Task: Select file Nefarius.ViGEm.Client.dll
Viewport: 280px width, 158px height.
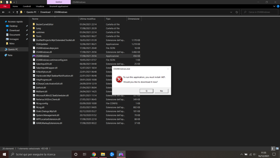Action: [x=48, y=100]
